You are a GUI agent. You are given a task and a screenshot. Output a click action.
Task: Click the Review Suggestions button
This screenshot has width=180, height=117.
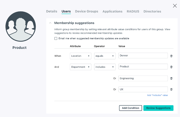point(158,108)
